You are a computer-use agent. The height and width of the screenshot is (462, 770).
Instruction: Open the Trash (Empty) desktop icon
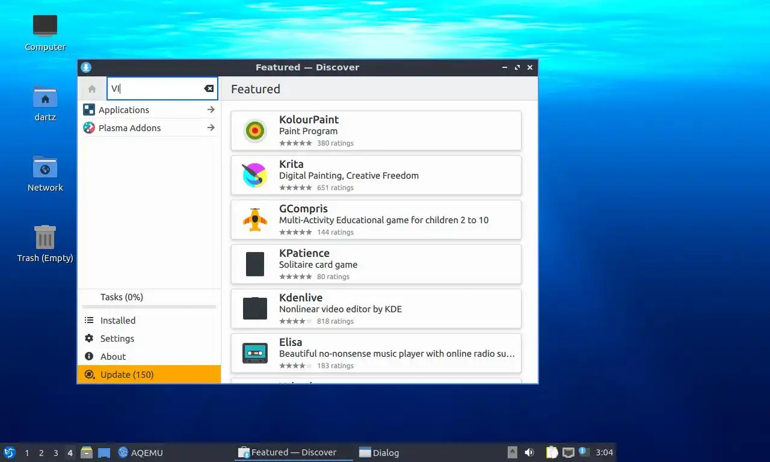pos(45,244)
